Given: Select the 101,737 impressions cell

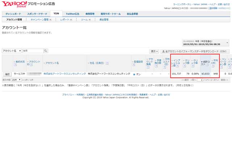Looking at the screenshot, I should point(176,74).
